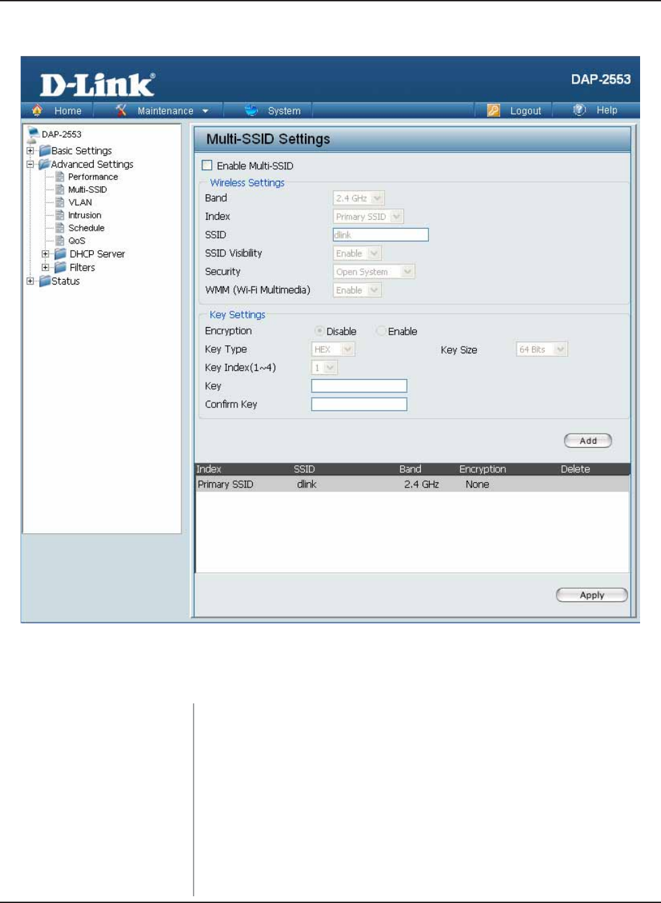
Task: Click the Maintenance tools icon
Action: [x=121, y=110]
